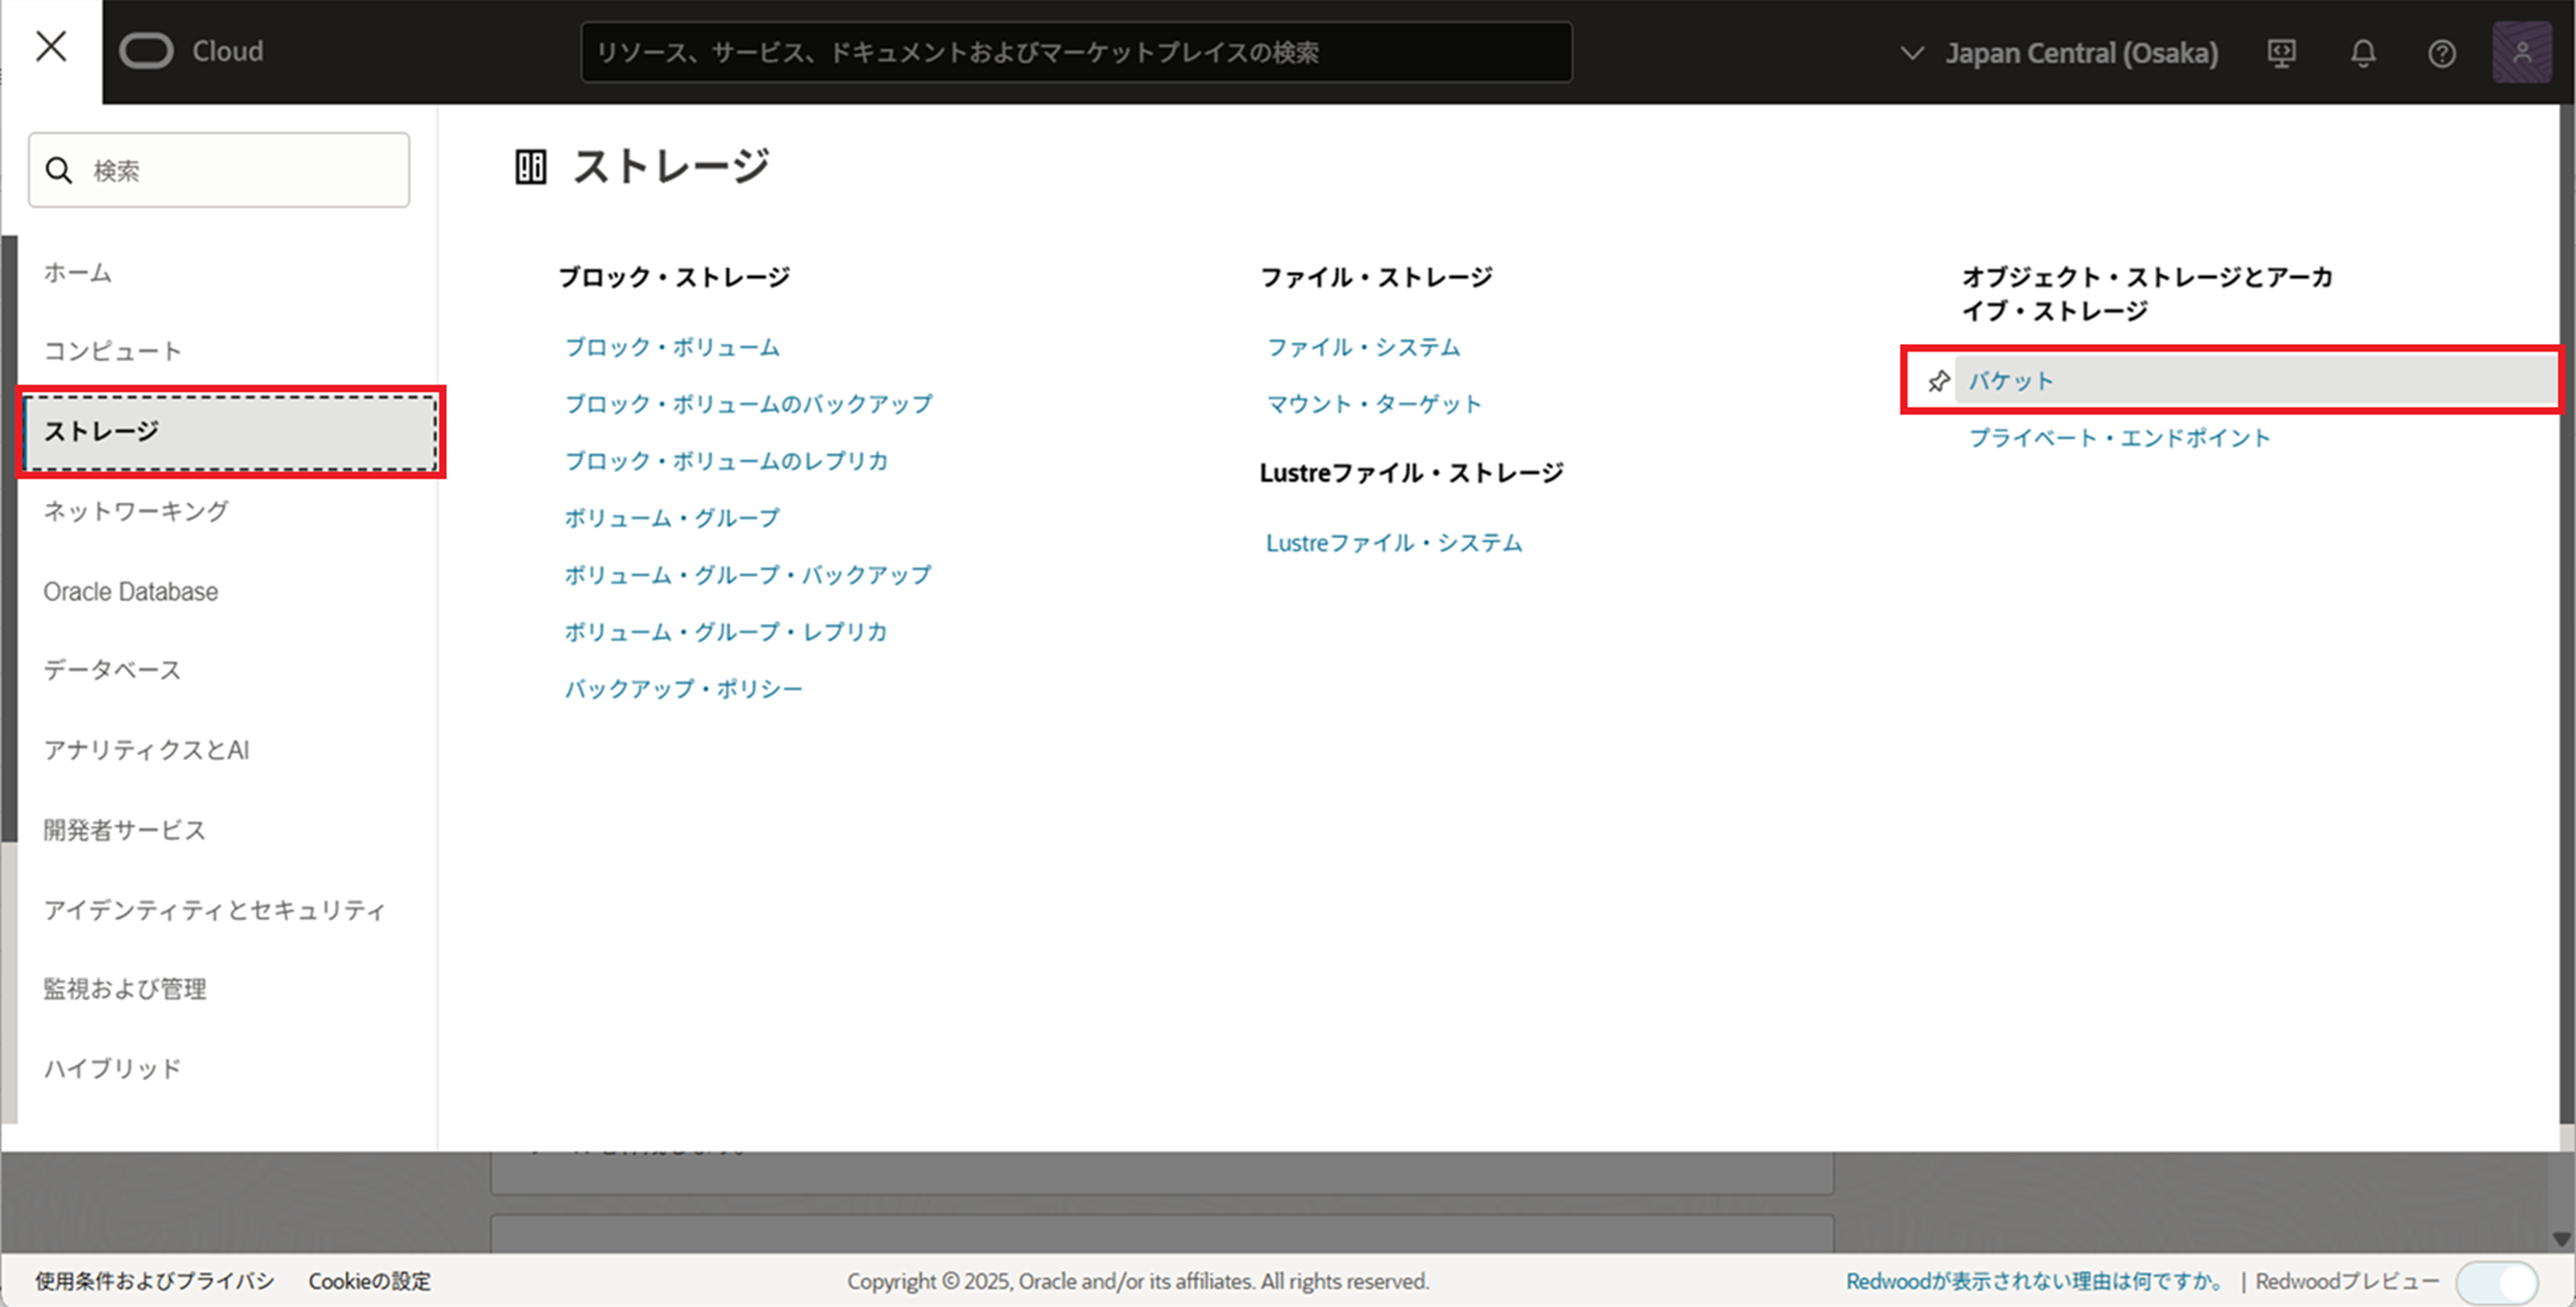Select 監視および管理 in the navigation menu
Image resolution: width=2576 pixels, height=1307 pixels.
(x=125, y=988)
